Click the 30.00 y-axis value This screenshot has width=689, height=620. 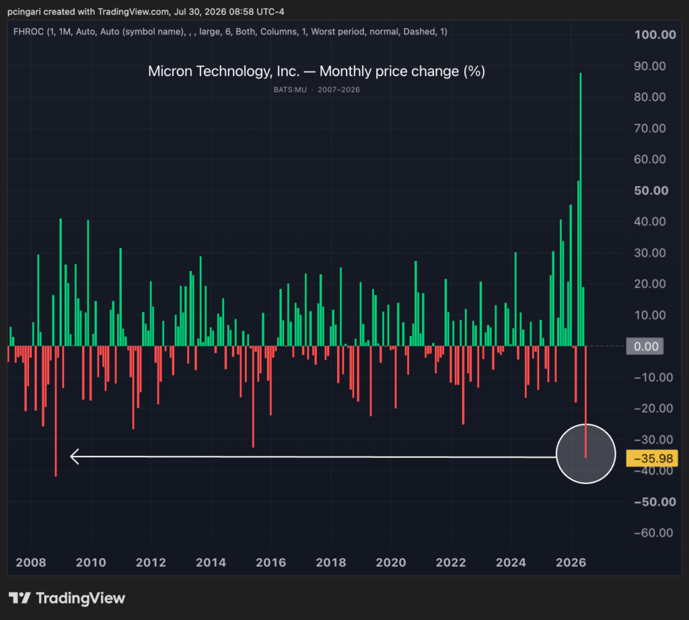[x=649, y=253]
